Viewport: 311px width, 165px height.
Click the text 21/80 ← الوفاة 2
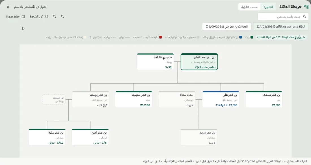tap(227, 105)
